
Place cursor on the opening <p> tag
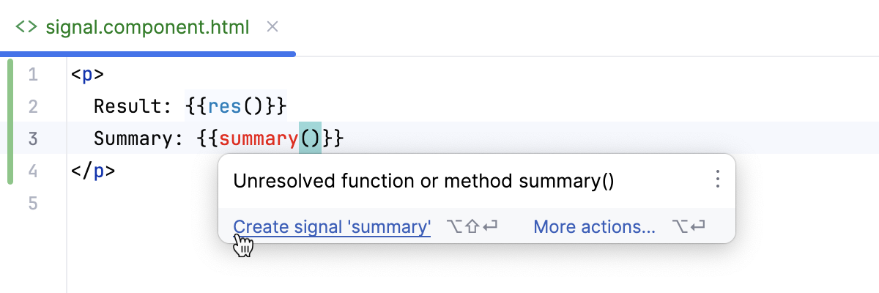88,74
